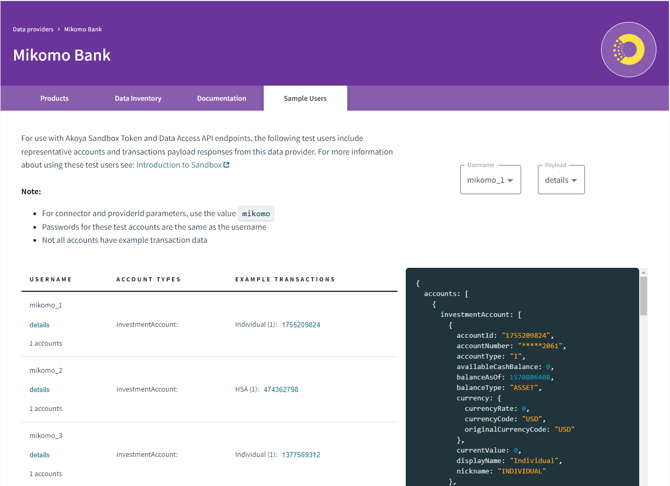Image resolution: width=670 pixels, height=486 pixels.
Task: Click the investmentAccount: [ line in JSON
Action: pyautogui.click(x=481, y=314)
